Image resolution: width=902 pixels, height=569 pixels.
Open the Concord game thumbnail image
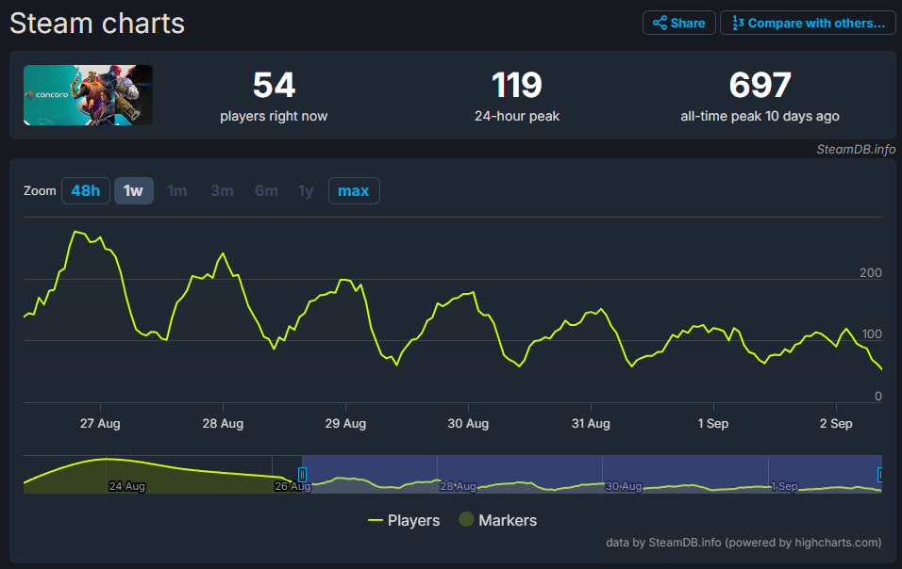click(x=88, y=95)
